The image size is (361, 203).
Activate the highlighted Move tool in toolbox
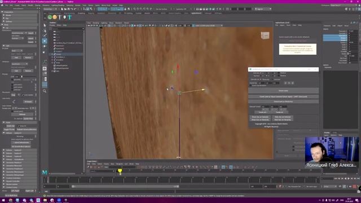point(45,41)
